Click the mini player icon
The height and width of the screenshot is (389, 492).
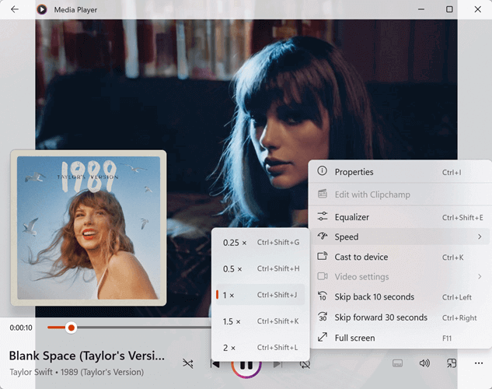(452, 363)
